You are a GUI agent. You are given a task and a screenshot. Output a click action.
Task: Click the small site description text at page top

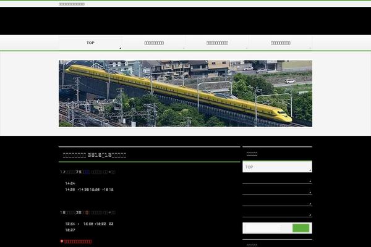(x=72, y=4)
